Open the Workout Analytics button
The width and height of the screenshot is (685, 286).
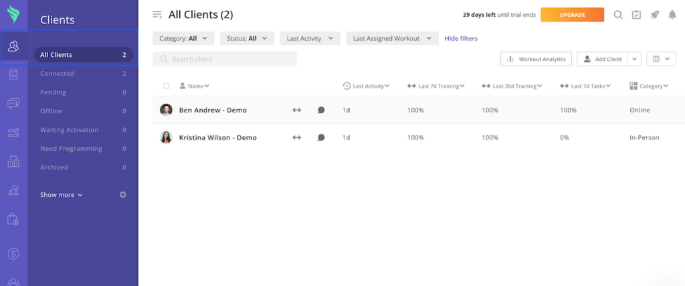536,59
